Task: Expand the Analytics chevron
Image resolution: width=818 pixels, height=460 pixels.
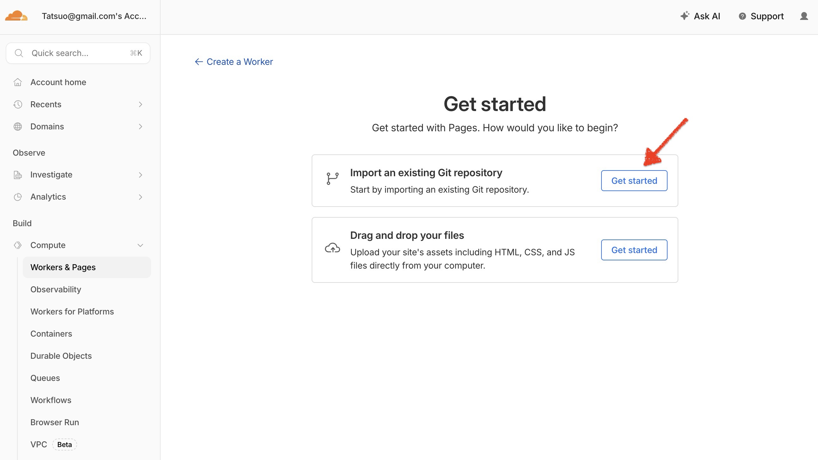Action: pos(140,197)
